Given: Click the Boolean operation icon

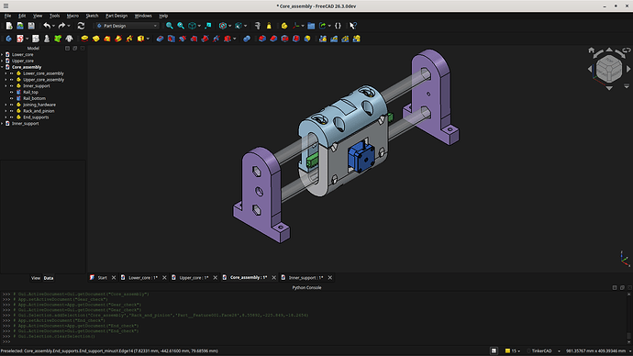Looking at the screenshot, I should 247,39.
